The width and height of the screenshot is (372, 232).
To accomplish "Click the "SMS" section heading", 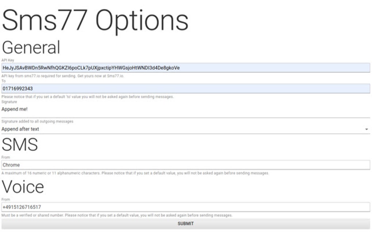I will click(20, 144).
